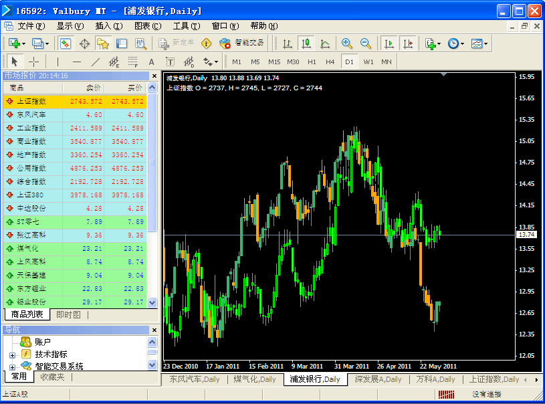Select the Andrews Pitchfork tool
The height and width of the screenshot is (404, 545).
pos(189,62)
